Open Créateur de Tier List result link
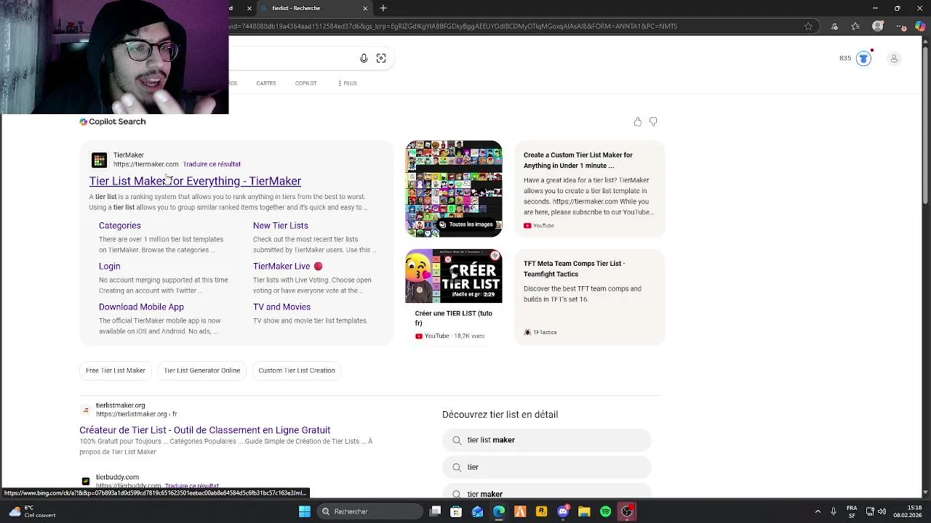Image resolution: width=931 pixels, height=523 pixels. pyautogui.click(x=205, y=430)
